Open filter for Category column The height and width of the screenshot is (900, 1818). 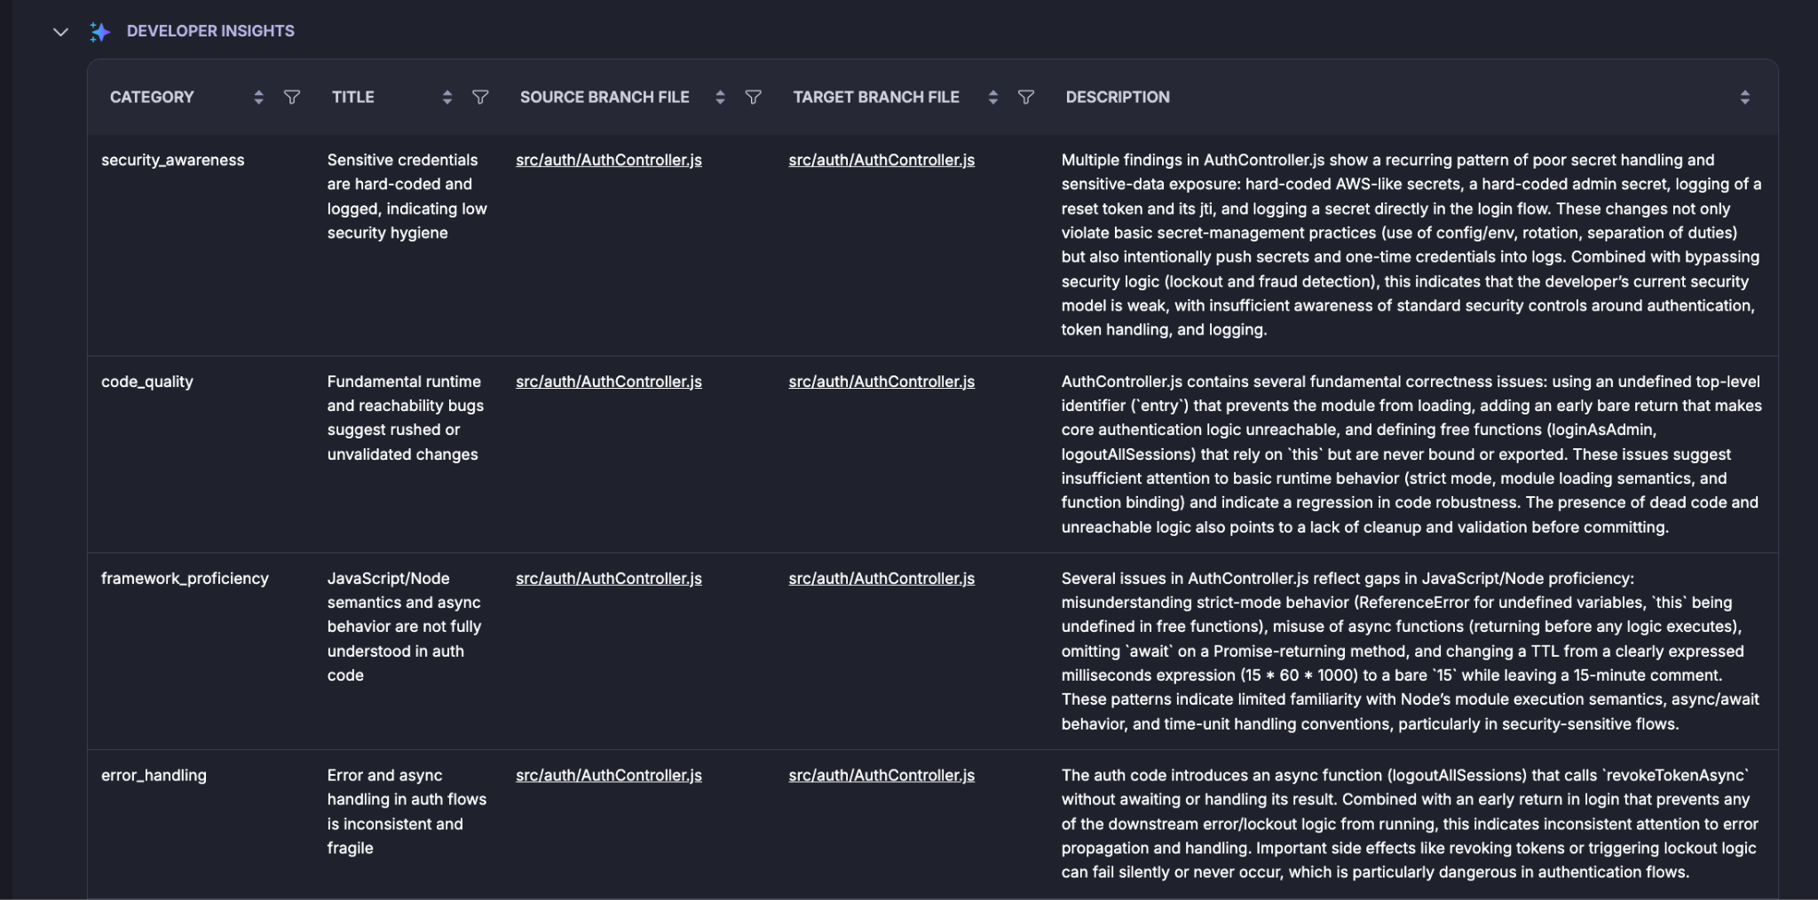tap(291, 98)
